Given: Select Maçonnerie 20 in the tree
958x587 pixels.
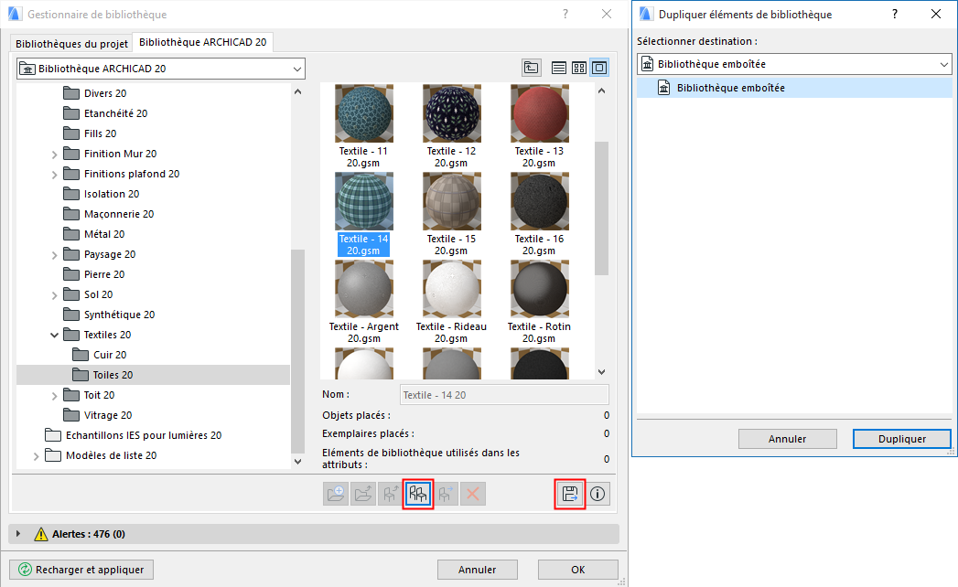Looking at the screenshot, I should 119,214.
